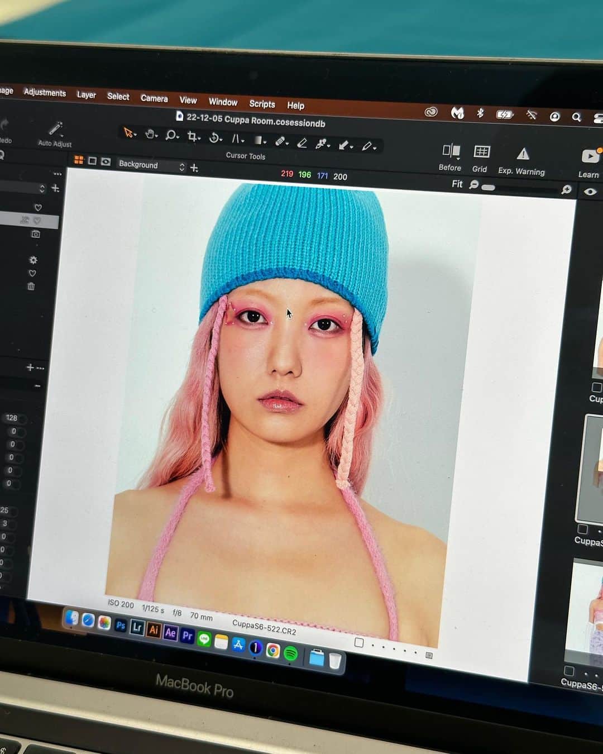Open the Layer menu
Image resolution: width=603 pixels, height=754 pixels.
87,95
